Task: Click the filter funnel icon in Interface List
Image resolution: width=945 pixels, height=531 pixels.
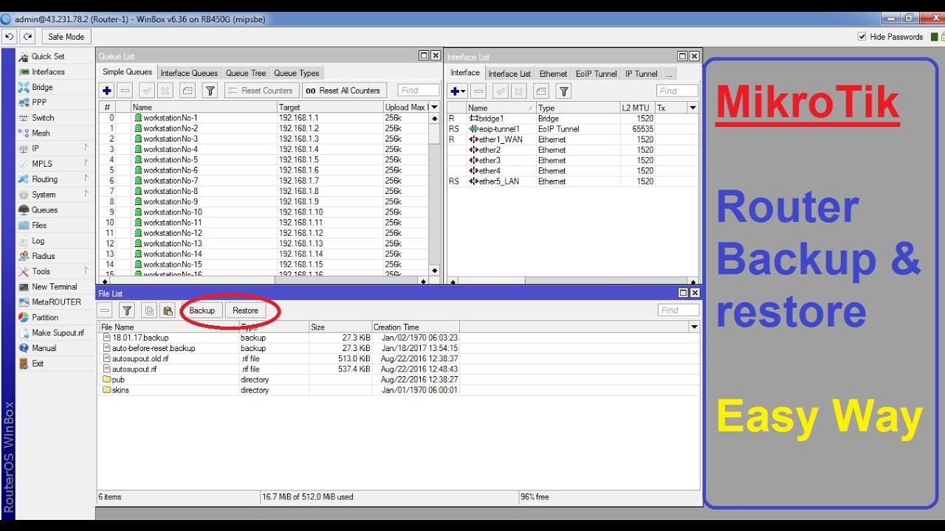Action: 564,91
